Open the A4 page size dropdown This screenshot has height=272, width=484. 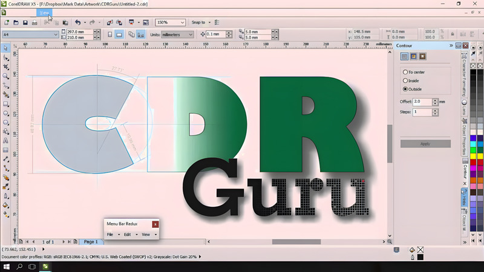[56, 34]
